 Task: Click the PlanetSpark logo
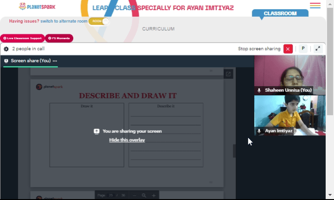[x=37, y=6]
